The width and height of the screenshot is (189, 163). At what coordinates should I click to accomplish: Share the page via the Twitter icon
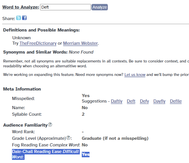click(x=19, y=18)
